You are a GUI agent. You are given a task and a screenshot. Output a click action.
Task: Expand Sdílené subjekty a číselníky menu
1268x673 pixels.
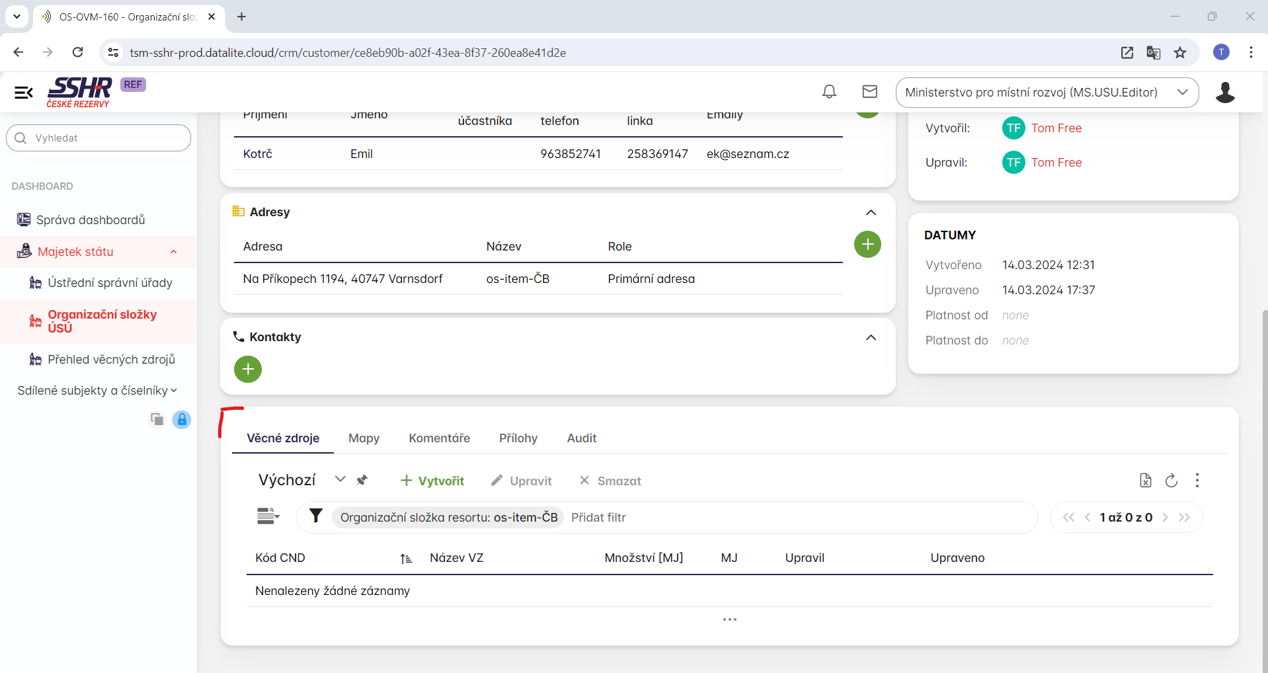pos(97,391)
